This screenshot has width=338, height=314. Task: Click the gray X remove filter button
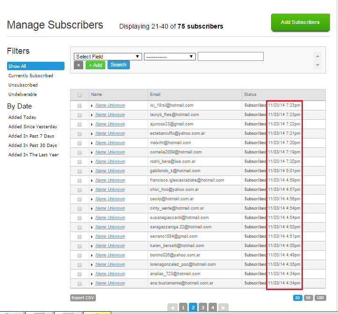coord(79,65)
